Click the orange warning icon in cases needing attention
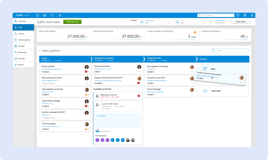268x160 pixels. coord(195,32)
